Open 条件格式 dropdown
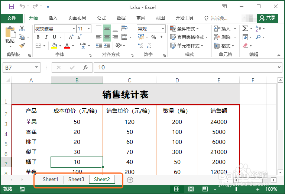 [184, 29]
